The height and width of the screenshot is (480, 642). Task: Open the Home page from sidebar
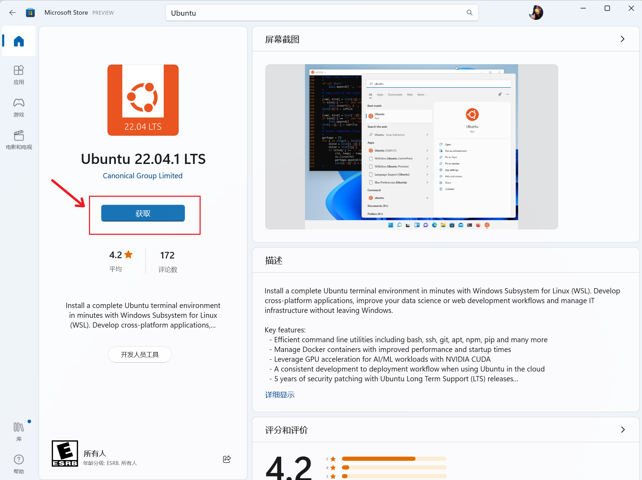click(19, 41)
